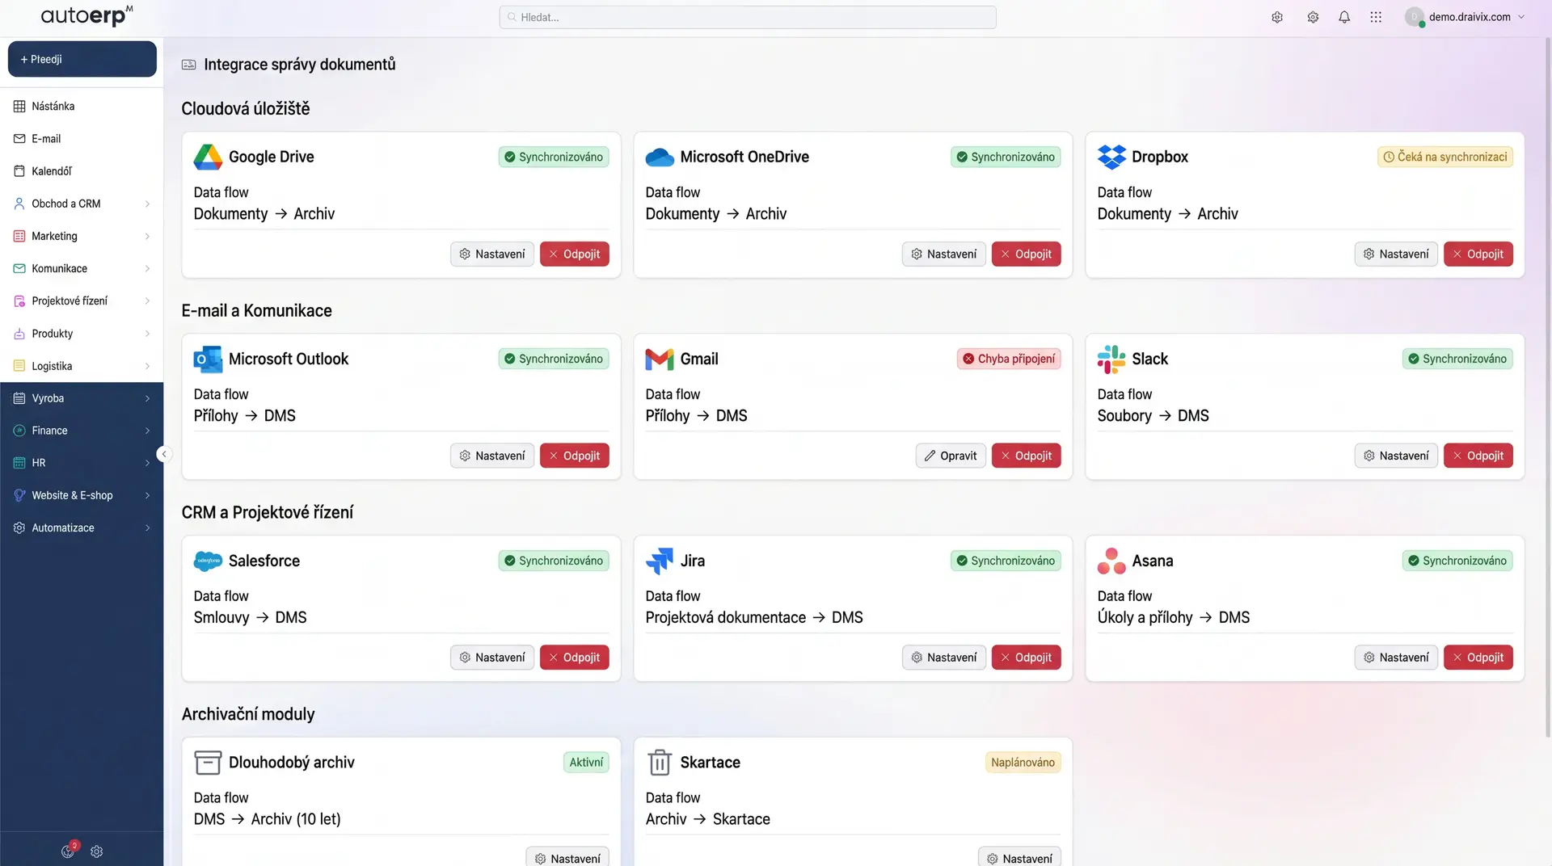Click the notification bell icon
The width and height of the screenshot is (1552, 866).
1344,17
